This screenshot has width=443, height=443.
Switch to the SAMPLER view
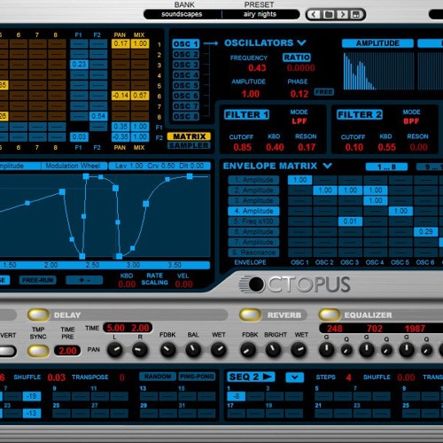189,145
